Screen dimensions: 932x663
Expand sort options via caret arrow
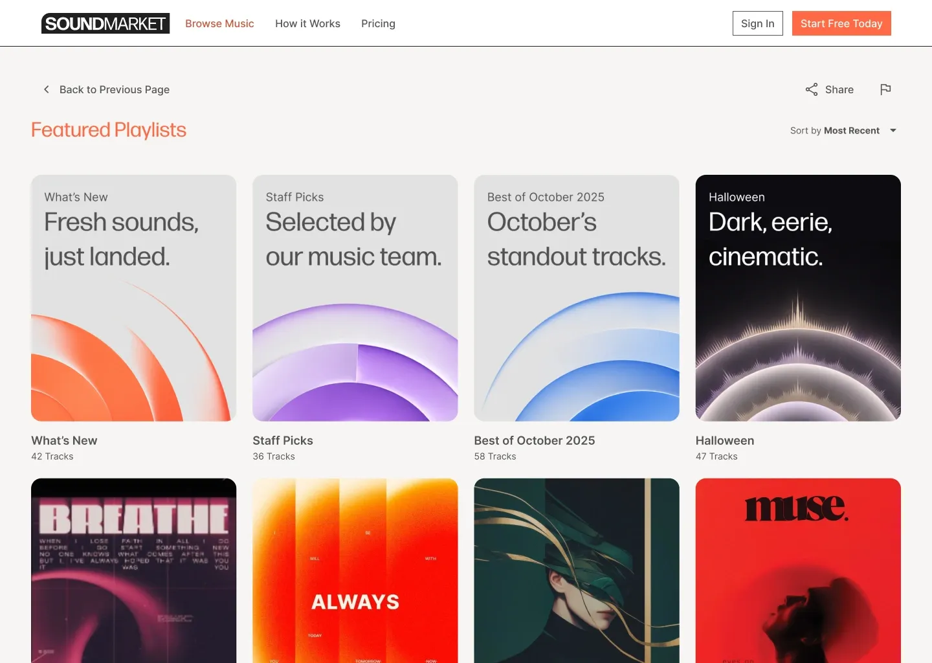point(893,131)
